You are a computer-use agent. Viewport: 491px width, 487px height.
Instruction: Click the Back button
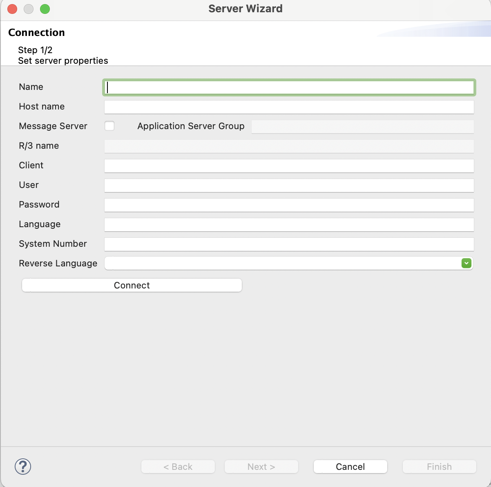pyautogui.click(x=178, y=466)
